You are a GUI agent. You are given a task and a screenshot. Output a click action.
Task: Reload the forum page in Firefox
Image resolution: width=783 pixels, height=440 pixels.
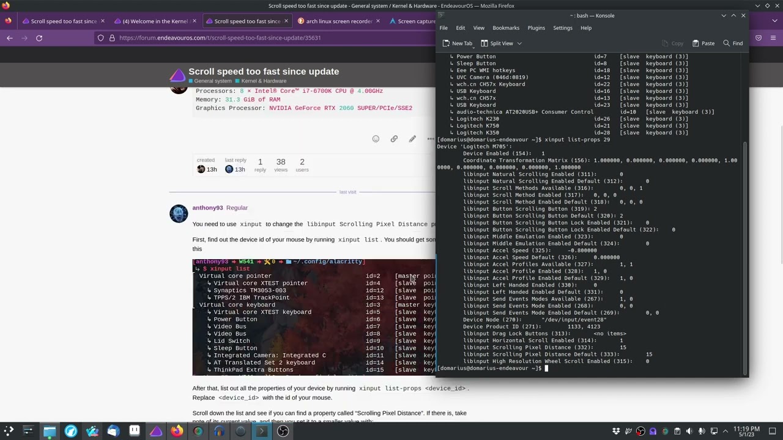(39, 38)
